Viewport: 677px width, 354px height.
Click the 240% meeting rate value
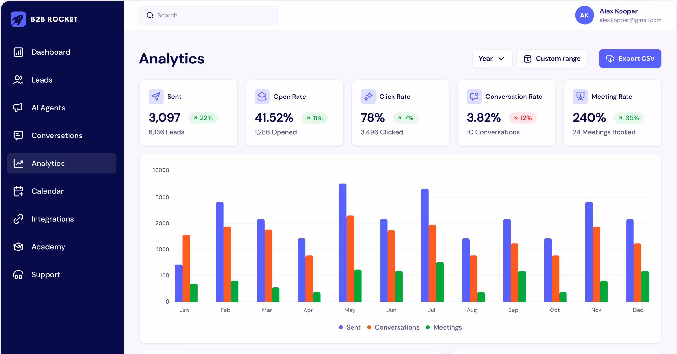[589, 118]
